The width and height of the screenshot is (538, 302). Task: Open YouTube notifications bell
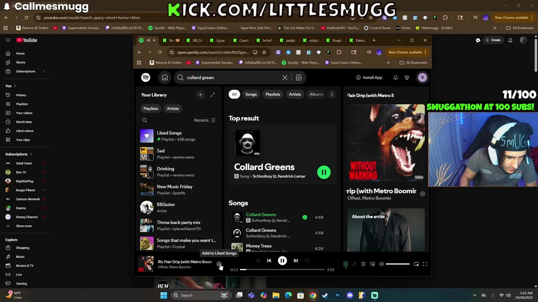510,40
